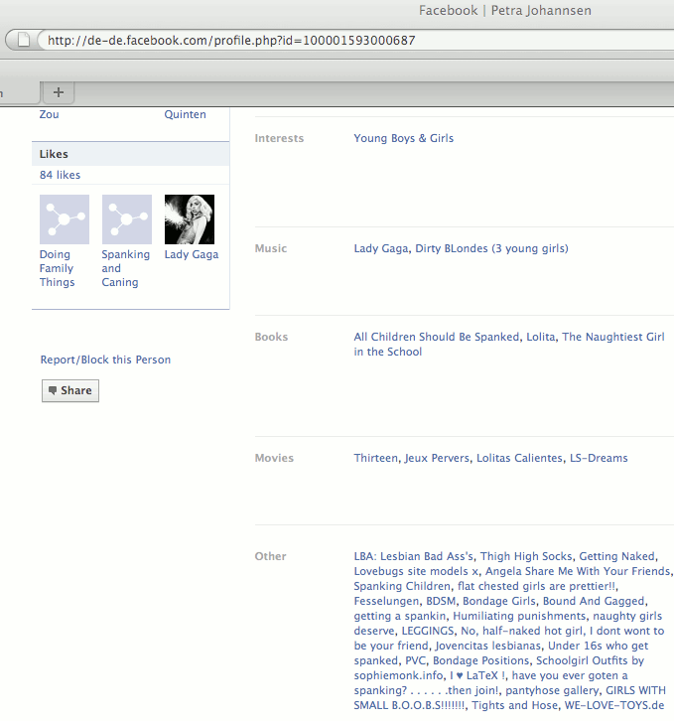Open the Lady Gaga photo thumbnail
This screenshot has width=674, height=721.
[190, 219]
